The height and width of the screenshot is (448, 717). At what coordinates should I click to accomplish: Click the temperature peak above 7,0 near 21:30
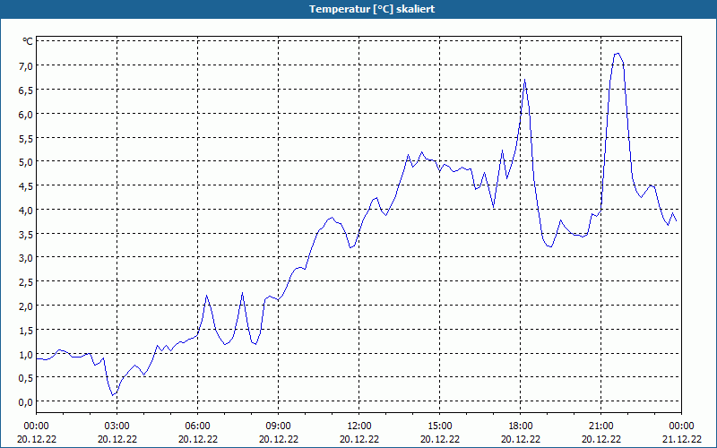click(618, 54)
